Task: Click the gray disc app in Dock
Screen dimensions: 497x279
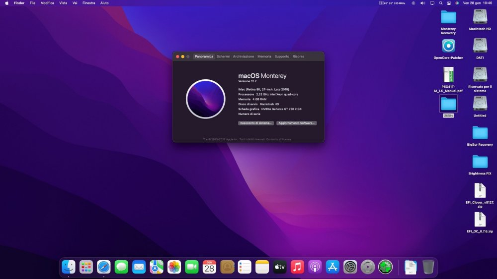Action: coord(368,267)
